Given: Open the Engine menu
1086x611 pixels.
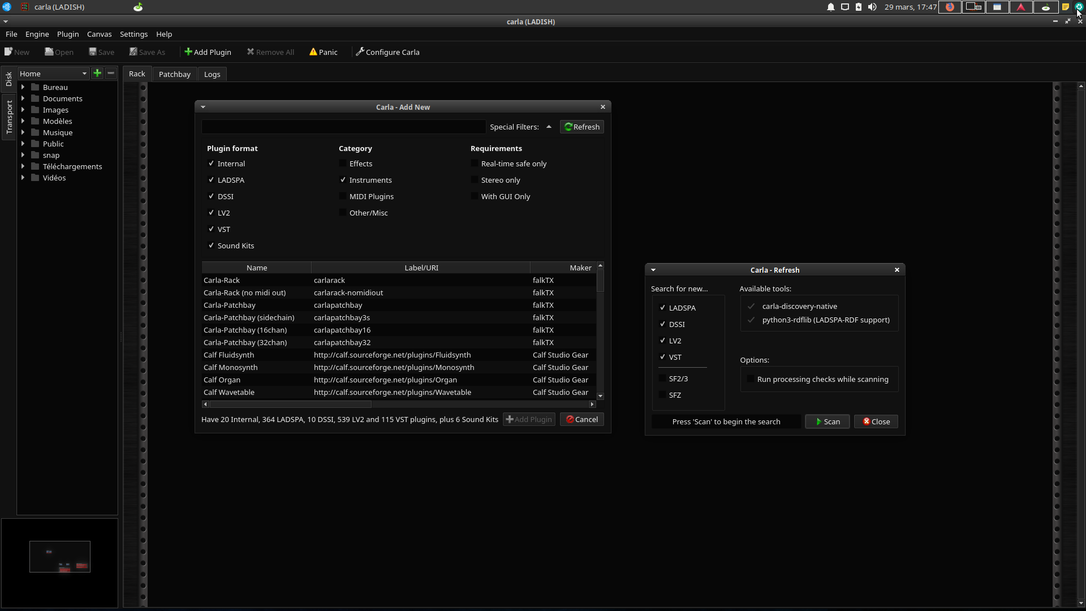Looking at the screenshot, I should (x=37, y=34).
